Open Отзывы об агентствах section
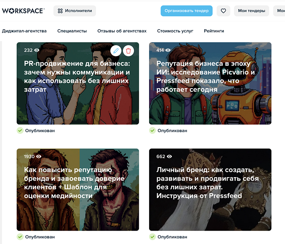Image resolution: width=285 pixels, height=244 pixels. (x=122, y=31)
